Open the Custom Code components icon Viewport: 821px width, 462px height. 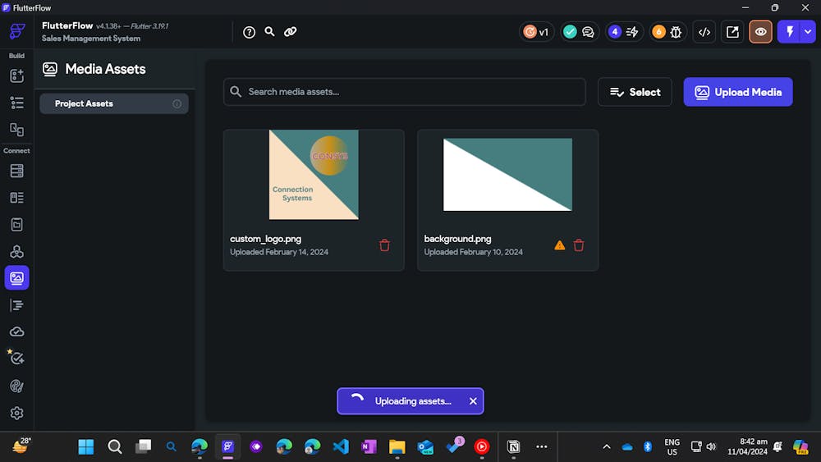(16, 252)
